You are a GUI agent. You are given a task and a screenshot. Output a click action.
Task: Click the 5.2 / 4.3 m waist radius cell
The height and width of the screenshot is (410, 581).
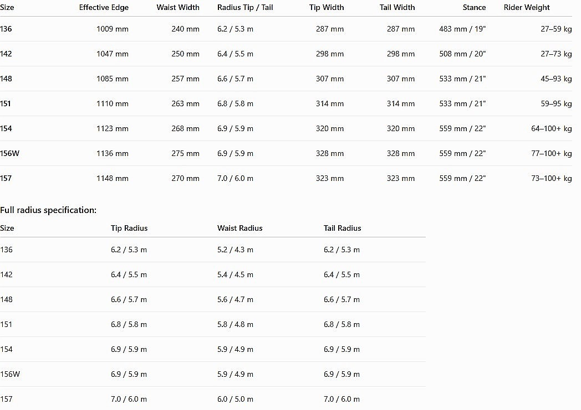(x=235, y=250)
